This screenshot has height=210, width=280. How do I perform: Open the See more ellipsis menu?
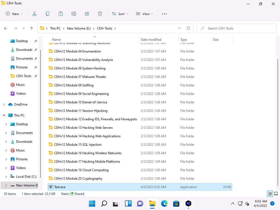tap(164, 14)
